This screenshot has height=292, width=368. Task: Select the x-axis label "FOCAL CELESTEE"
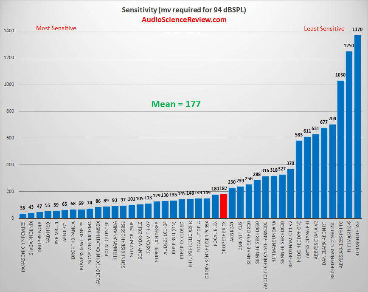pyautogui.click(x=107, y=239)
